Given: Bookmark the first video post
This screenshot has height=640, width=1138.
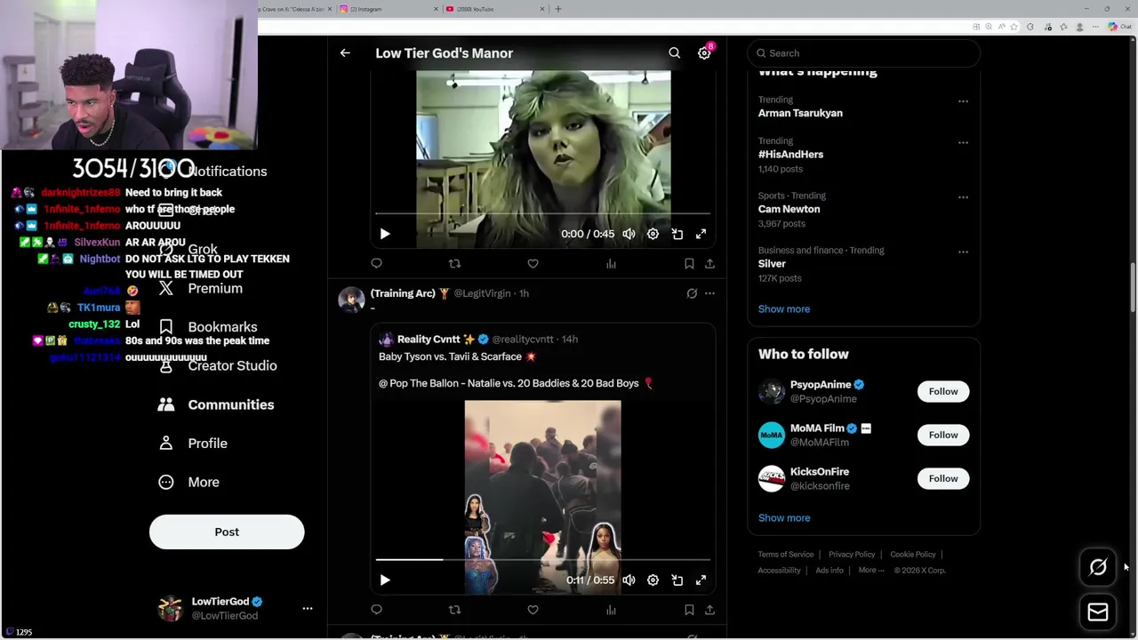Looking at the screenshot, I should 689,263.
